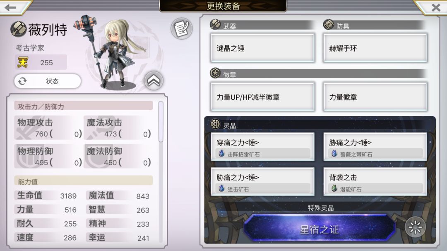Open the 星宿之证 special grasta
The height and width of the screenshot is (251, 447).
tap(319, 229)
